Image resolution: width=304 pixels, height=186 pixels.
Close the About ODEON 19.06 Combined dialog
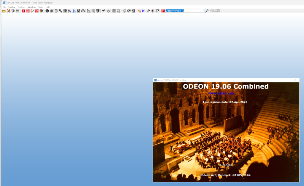[x=295, y=80]
